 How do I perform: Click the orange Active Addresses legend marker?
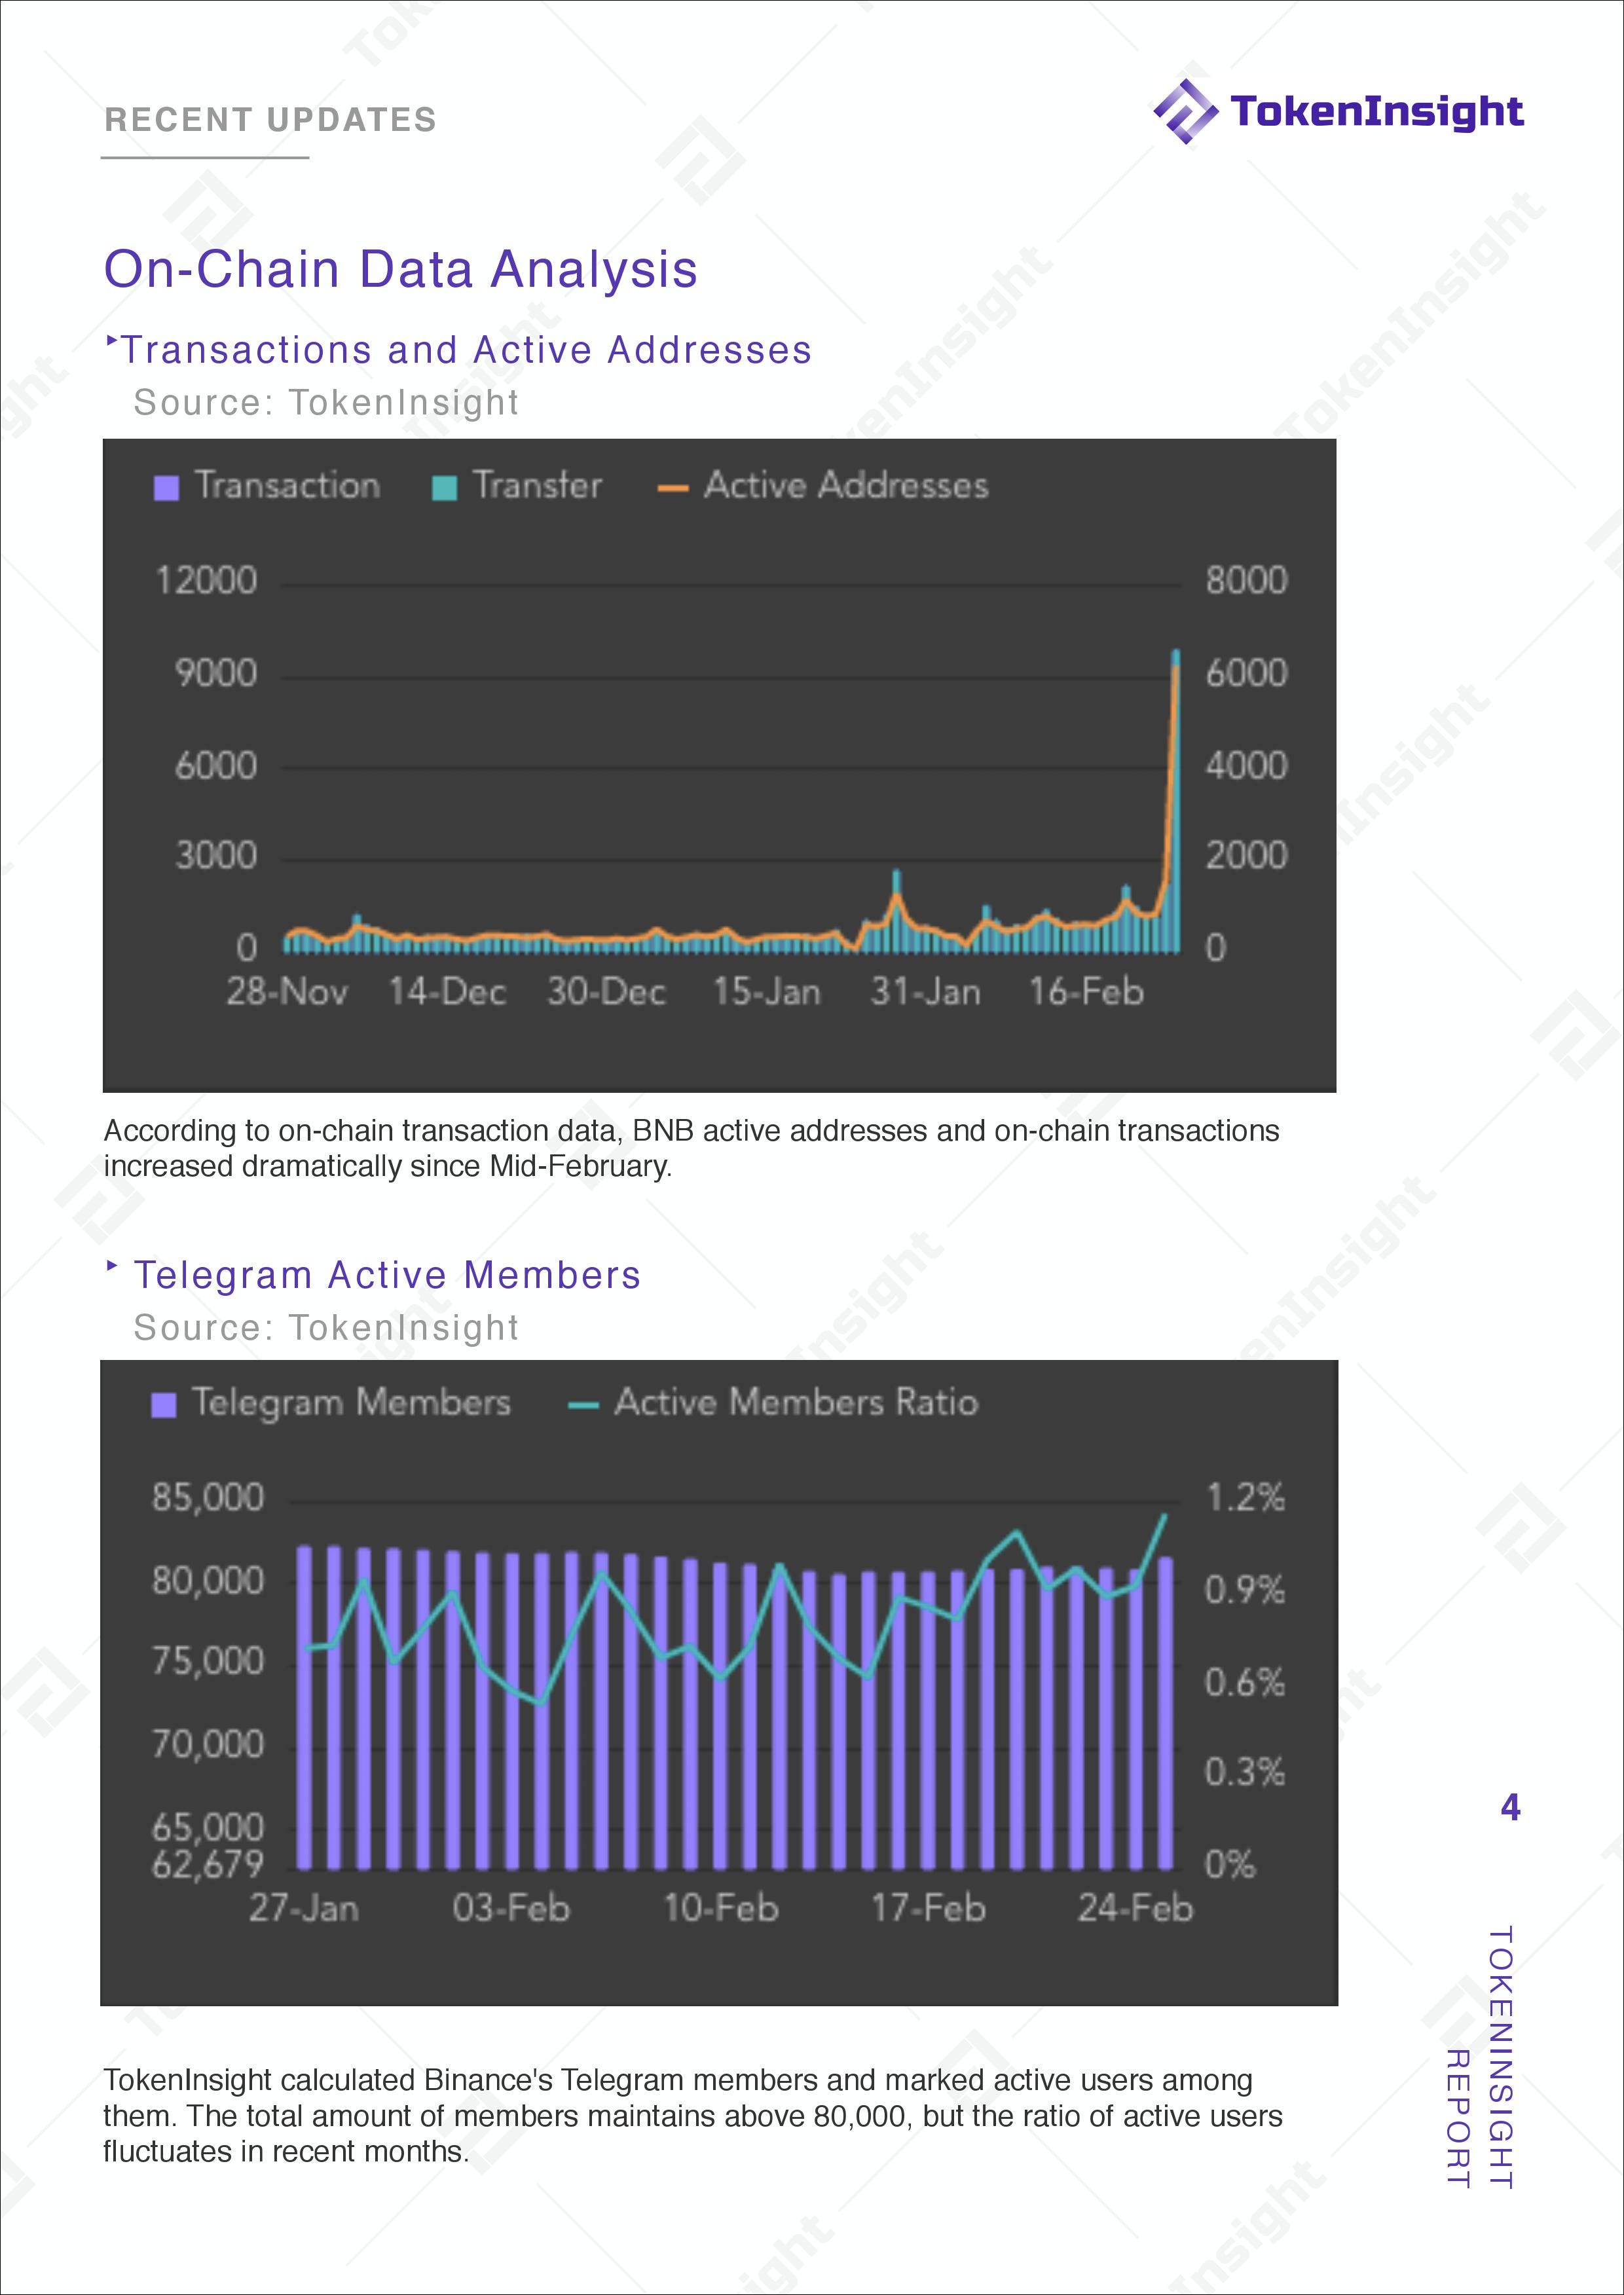pyautogui.click(x=672, y=488)
